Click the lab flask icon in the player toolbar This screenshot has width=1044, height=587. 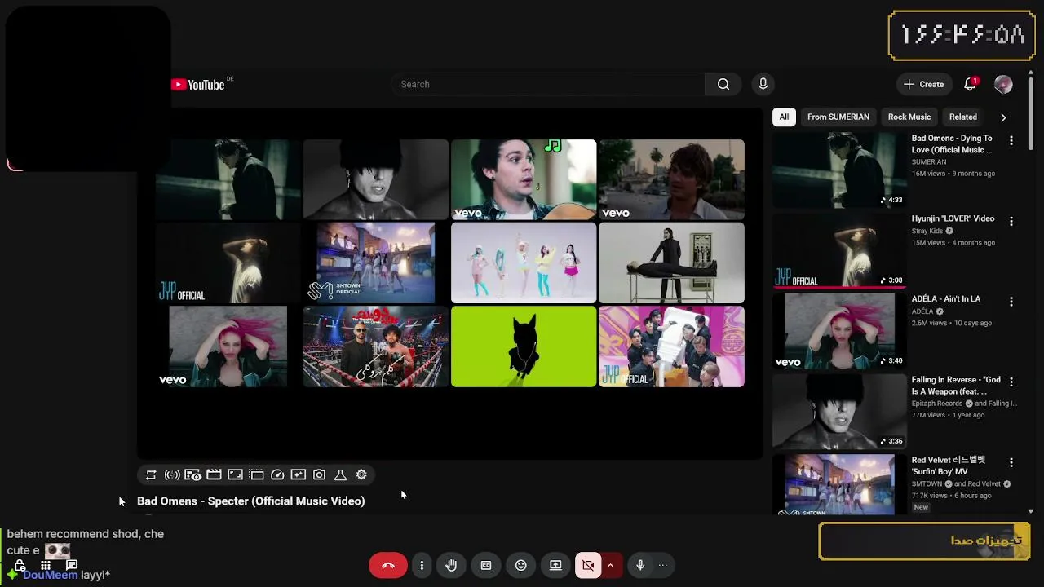pos(341,474)
